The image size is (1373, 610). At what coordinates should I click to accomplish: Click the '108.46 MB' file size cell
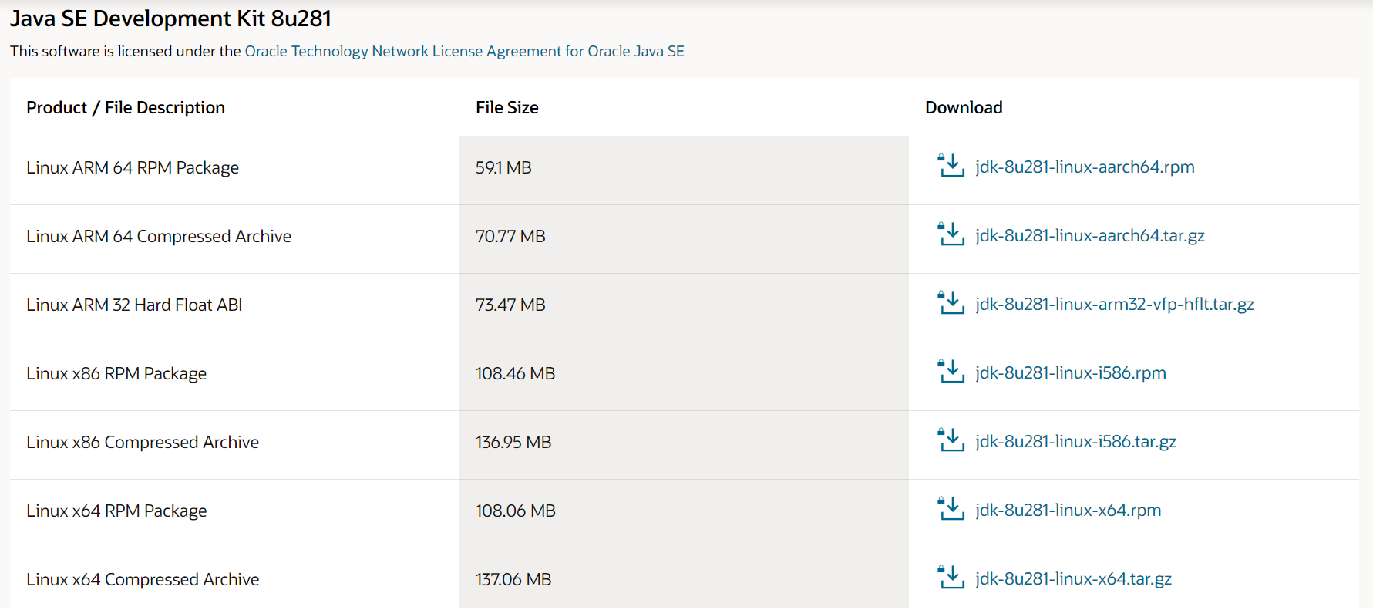(x=684, y=376)
